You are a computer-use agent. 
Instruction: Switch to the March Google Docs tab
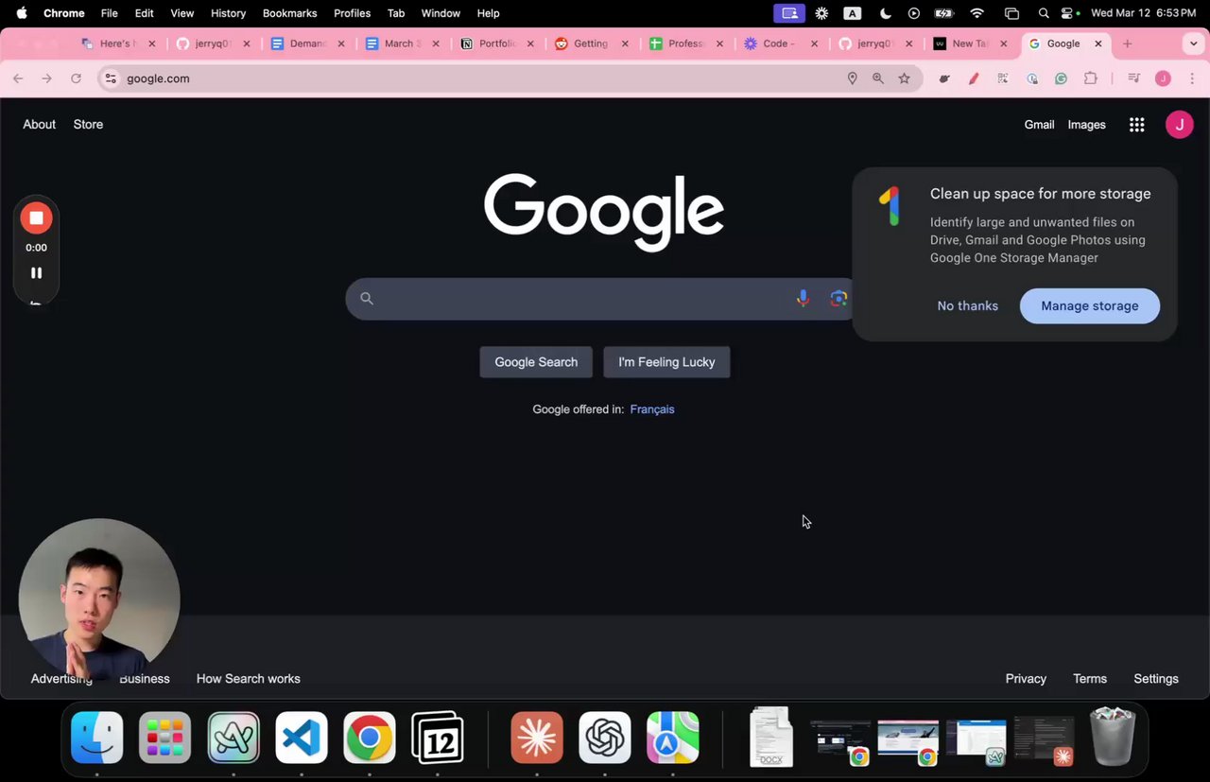403,43
